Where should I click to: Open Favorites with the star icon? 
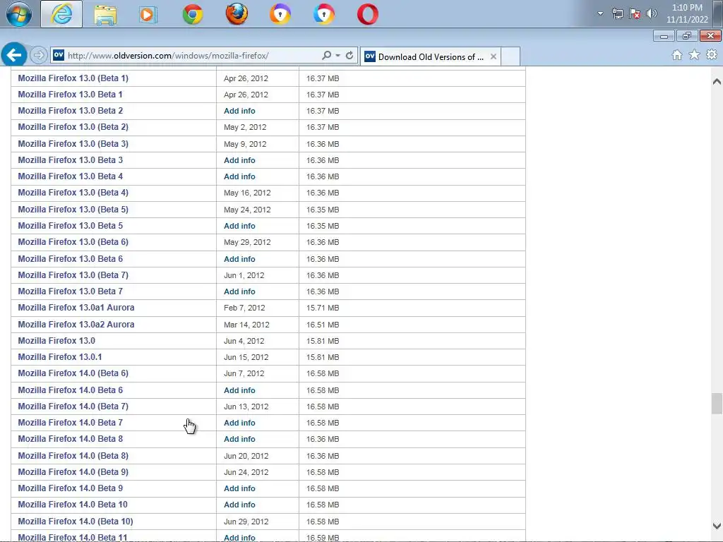(x=695, y=55)
